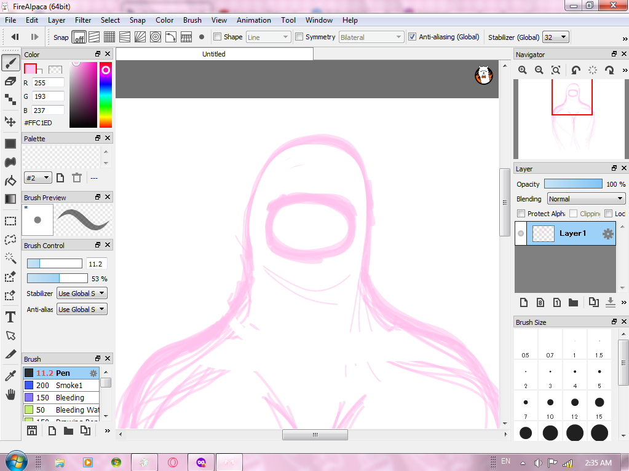Open palette #2 dropdown
This screenshot has height=471, width=629.
[38, 178]
